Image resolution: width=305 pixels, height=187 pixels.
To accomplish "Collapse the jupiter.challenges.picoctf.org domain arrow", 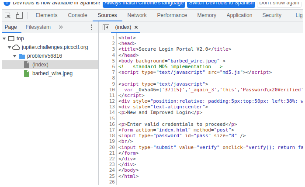I will click(x=10, y=47).
